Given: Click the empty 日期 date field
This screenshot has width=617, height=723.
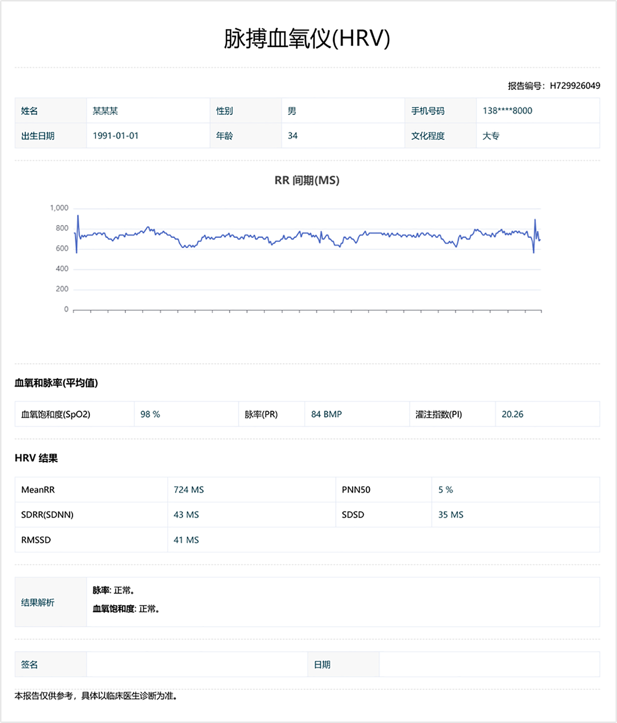Looking at the screenshot, I should click(489, 664).
